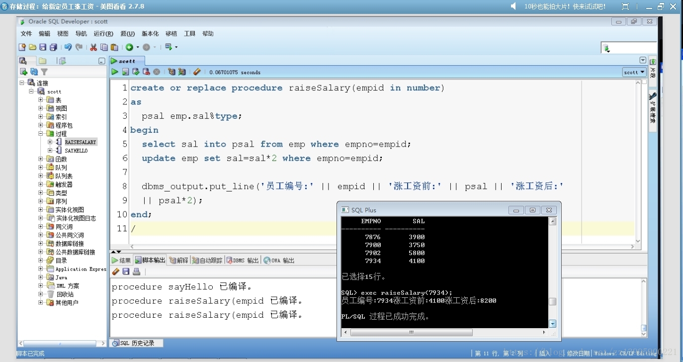Click the Explain Plan icon in worksheet toolbar

tap(171, 72)
